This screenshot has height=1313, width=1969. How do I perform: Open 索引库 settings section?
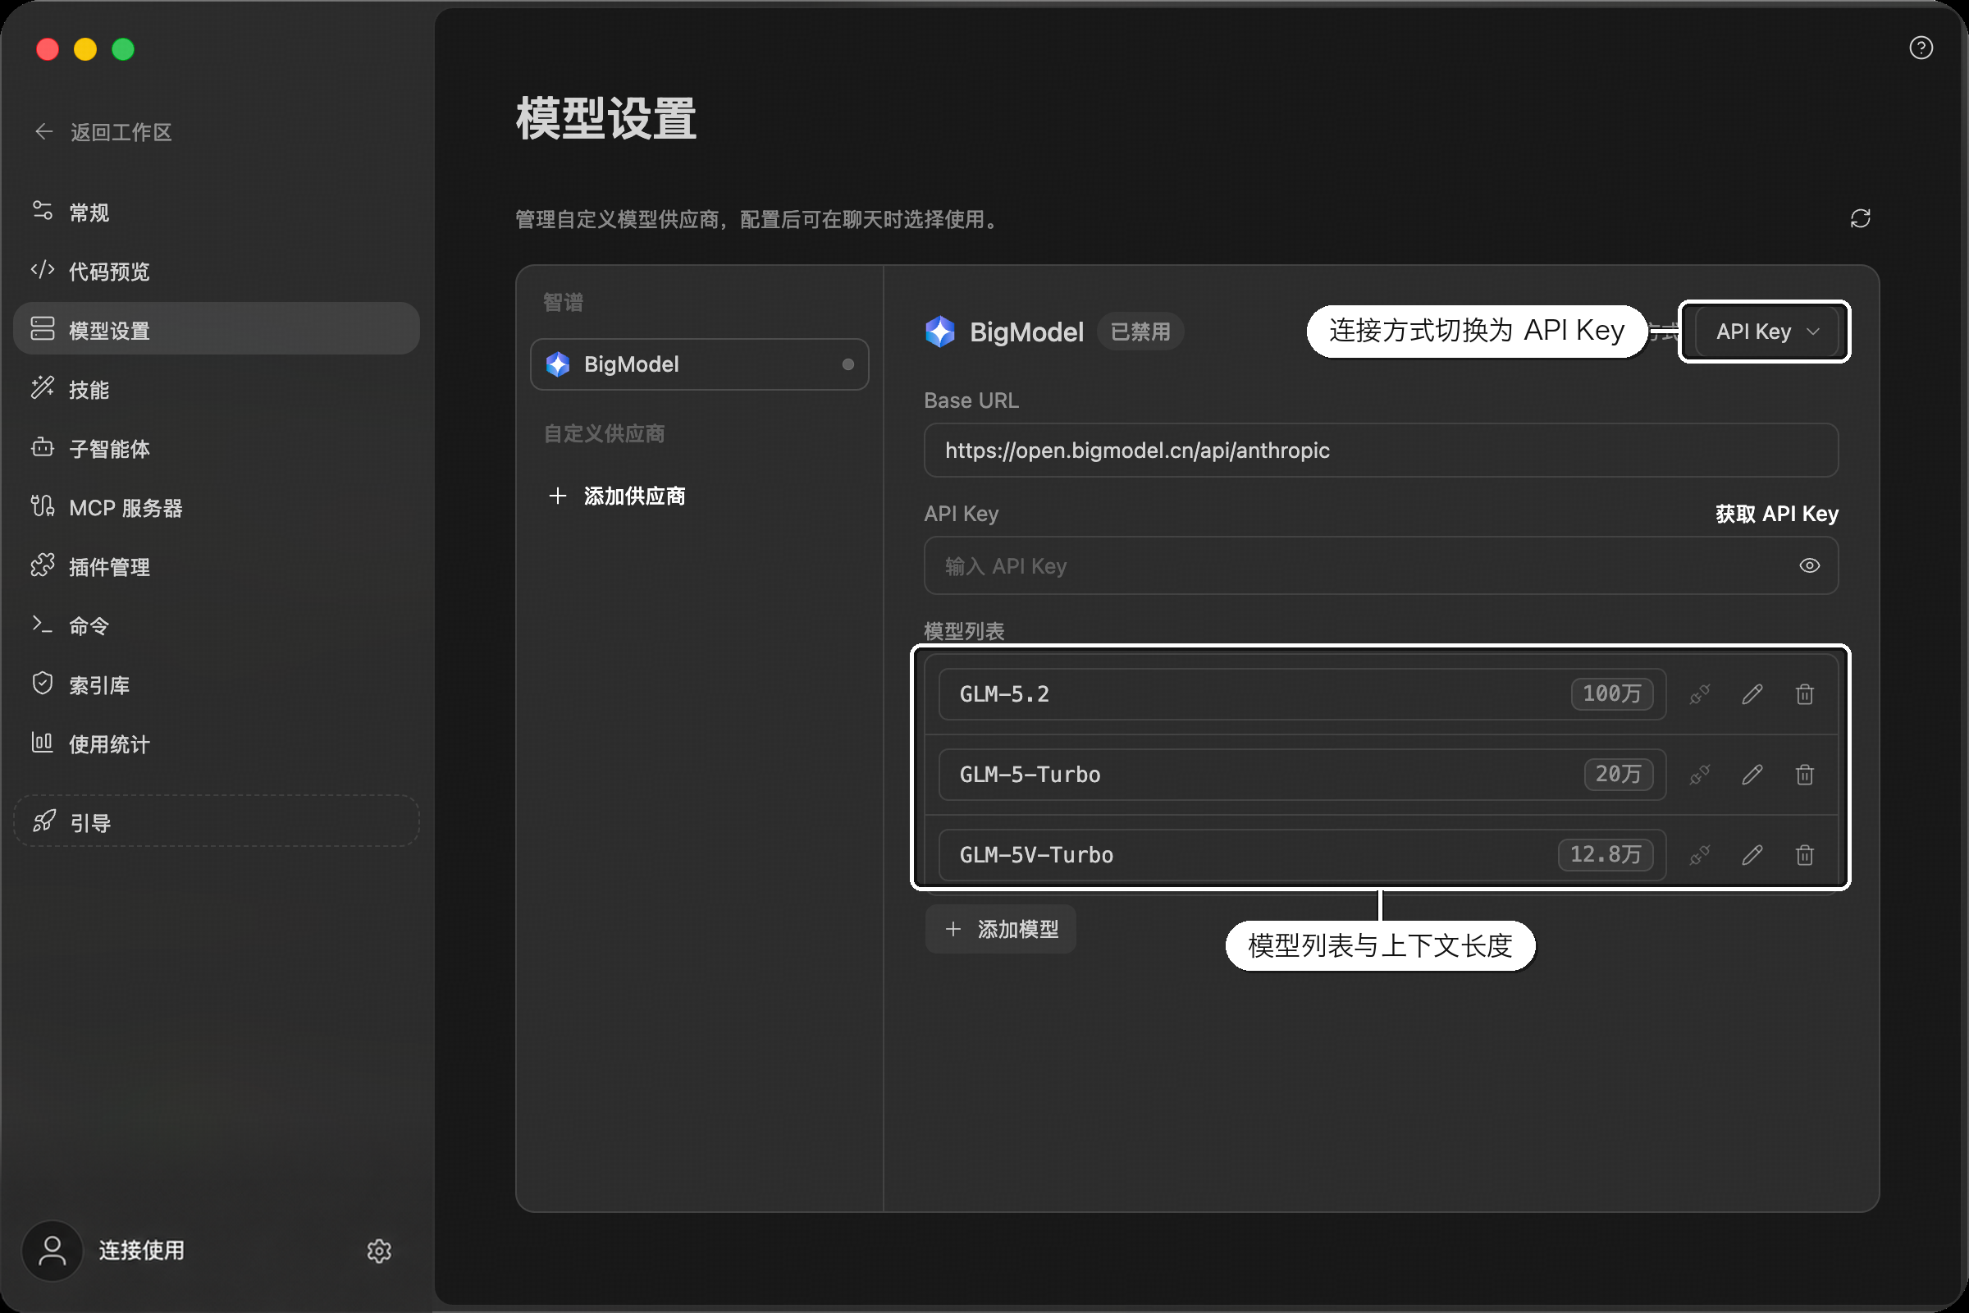(216, 685)
